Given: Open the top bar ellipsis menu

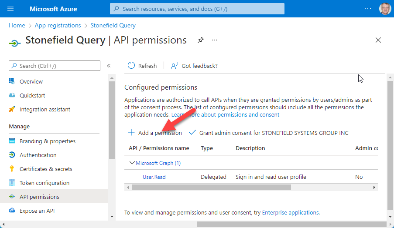Looking at the screenshot, I should 368,9.
